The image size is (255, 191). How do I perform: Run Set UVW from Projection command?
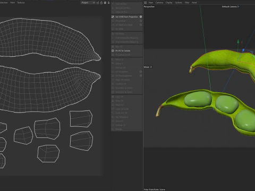[126, 17]
